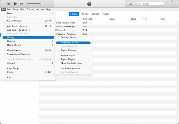Turn On Genius in submenu
The image size is (179, 124).
click(x=68, y=37)
